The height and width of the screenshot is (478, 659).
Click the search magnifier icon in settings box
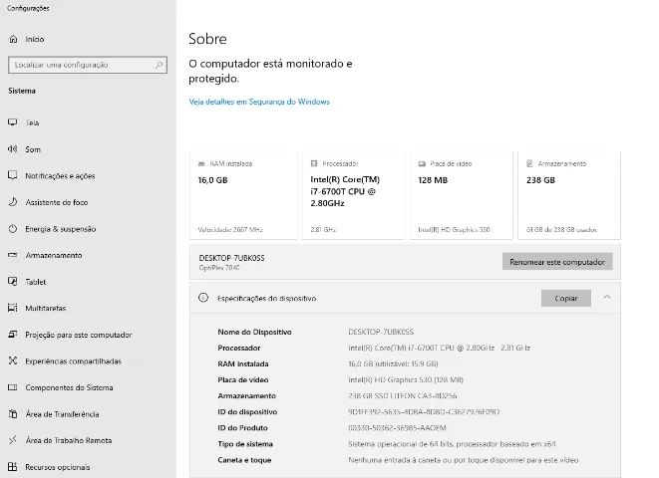(159, 65)
